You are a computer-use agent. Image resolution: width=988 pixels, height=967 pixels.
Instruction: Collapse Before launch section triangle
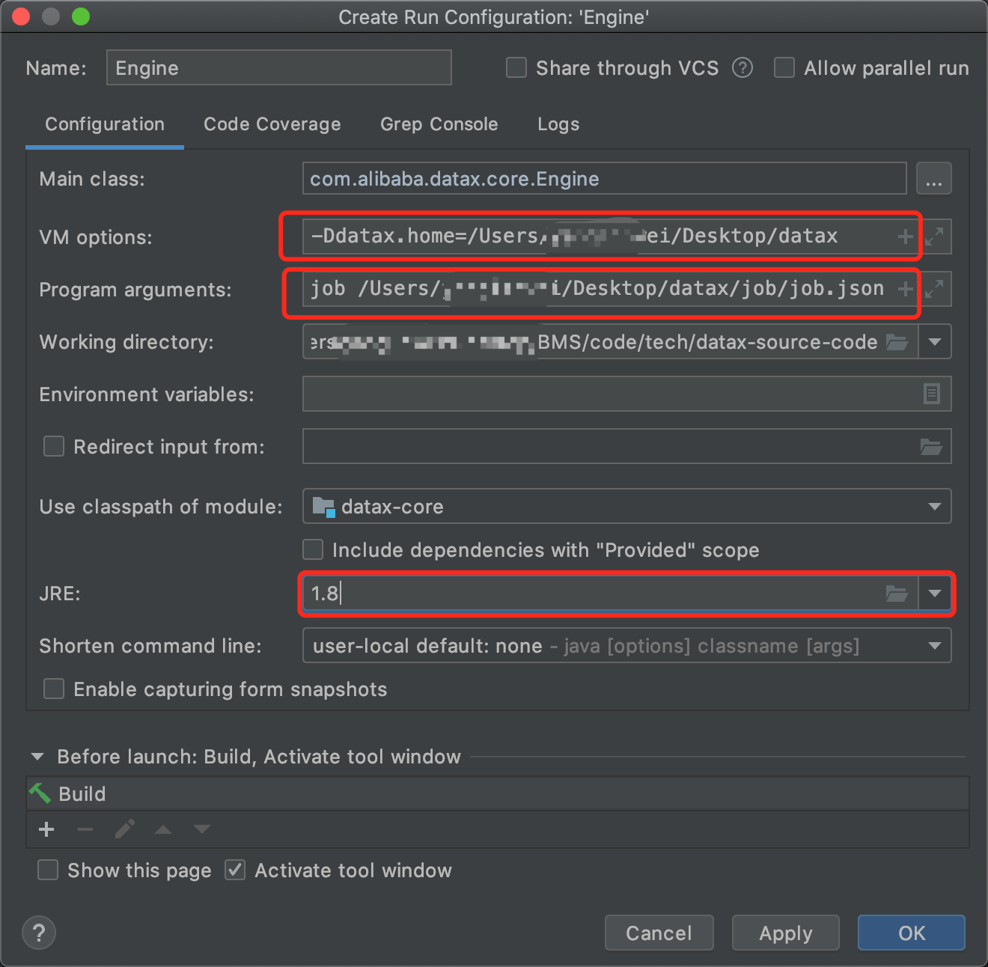37,757
